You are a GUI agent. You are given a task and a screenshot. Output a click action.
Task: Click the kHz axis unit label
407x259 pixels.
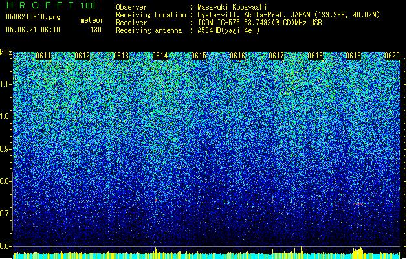pyautogui.click(x=6, y=52)
